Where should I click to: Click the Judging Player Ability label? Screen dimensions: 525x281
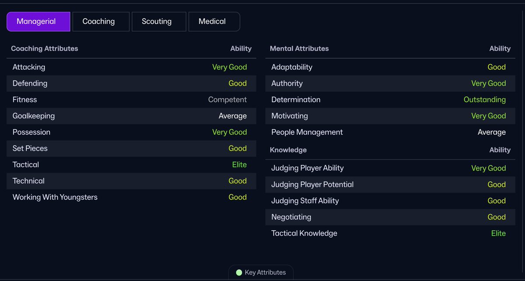point(308,168)
